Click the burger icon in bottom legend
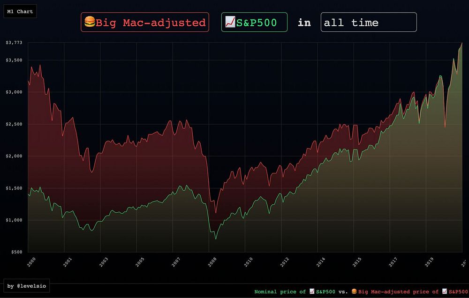Viewport: 469px width, 298px height. point(354,291)
